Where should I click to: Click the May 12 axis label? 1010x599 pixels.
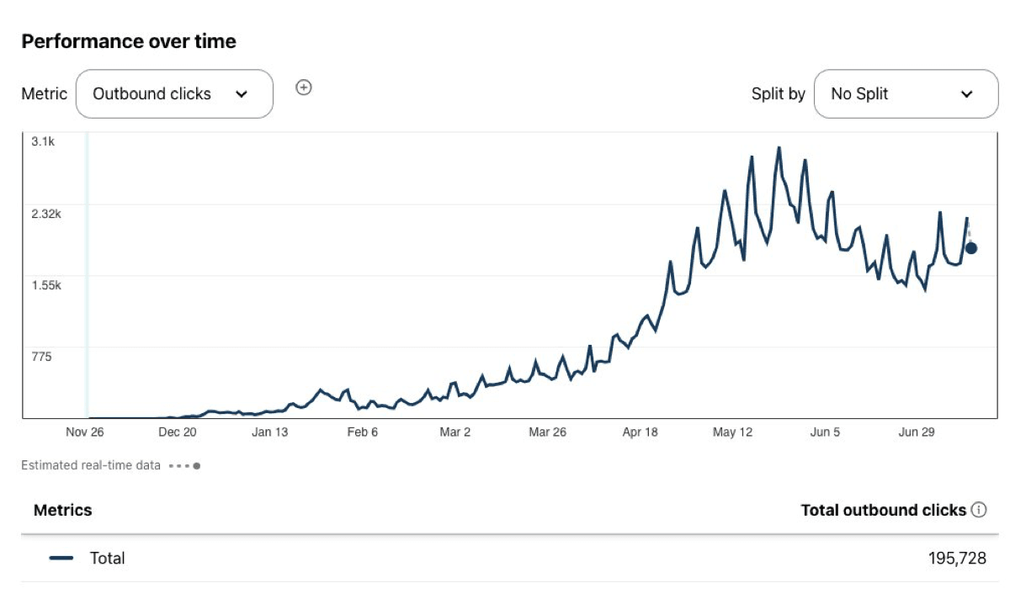(x=733, y=432)
